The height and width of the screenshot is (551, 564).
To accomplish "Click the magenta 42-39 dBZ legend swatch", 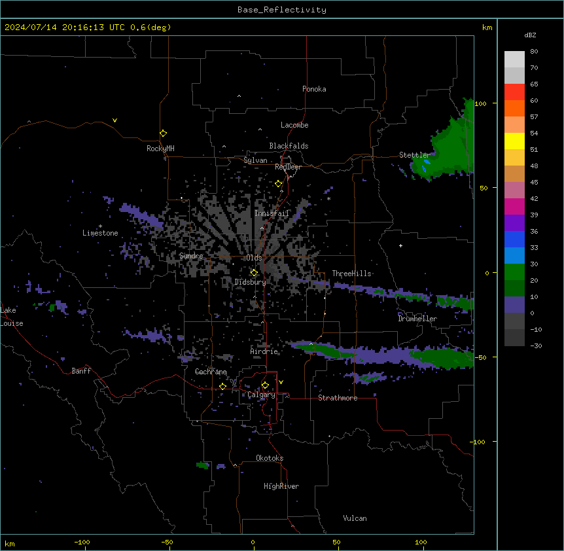I will pos(514,206).
